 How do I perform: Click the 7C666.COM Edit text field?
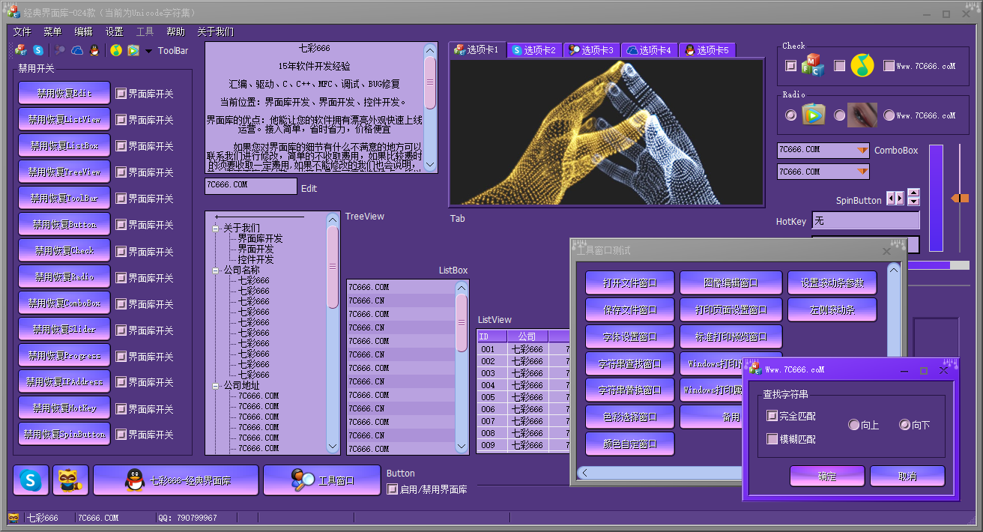pos(250,186)
